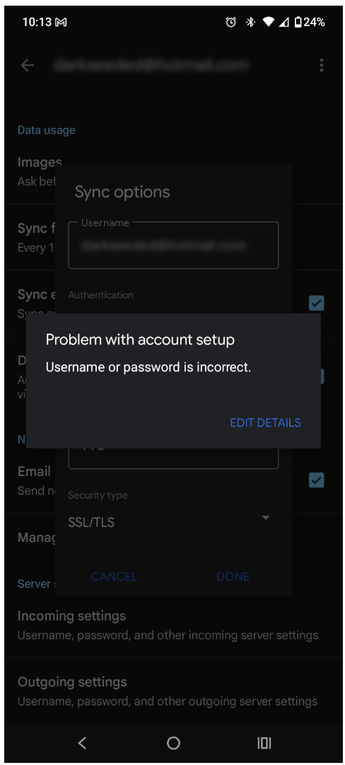Expand the Security type dropdown arrow
The height and width of the screenshot is (765, 345).
(265, 518)
